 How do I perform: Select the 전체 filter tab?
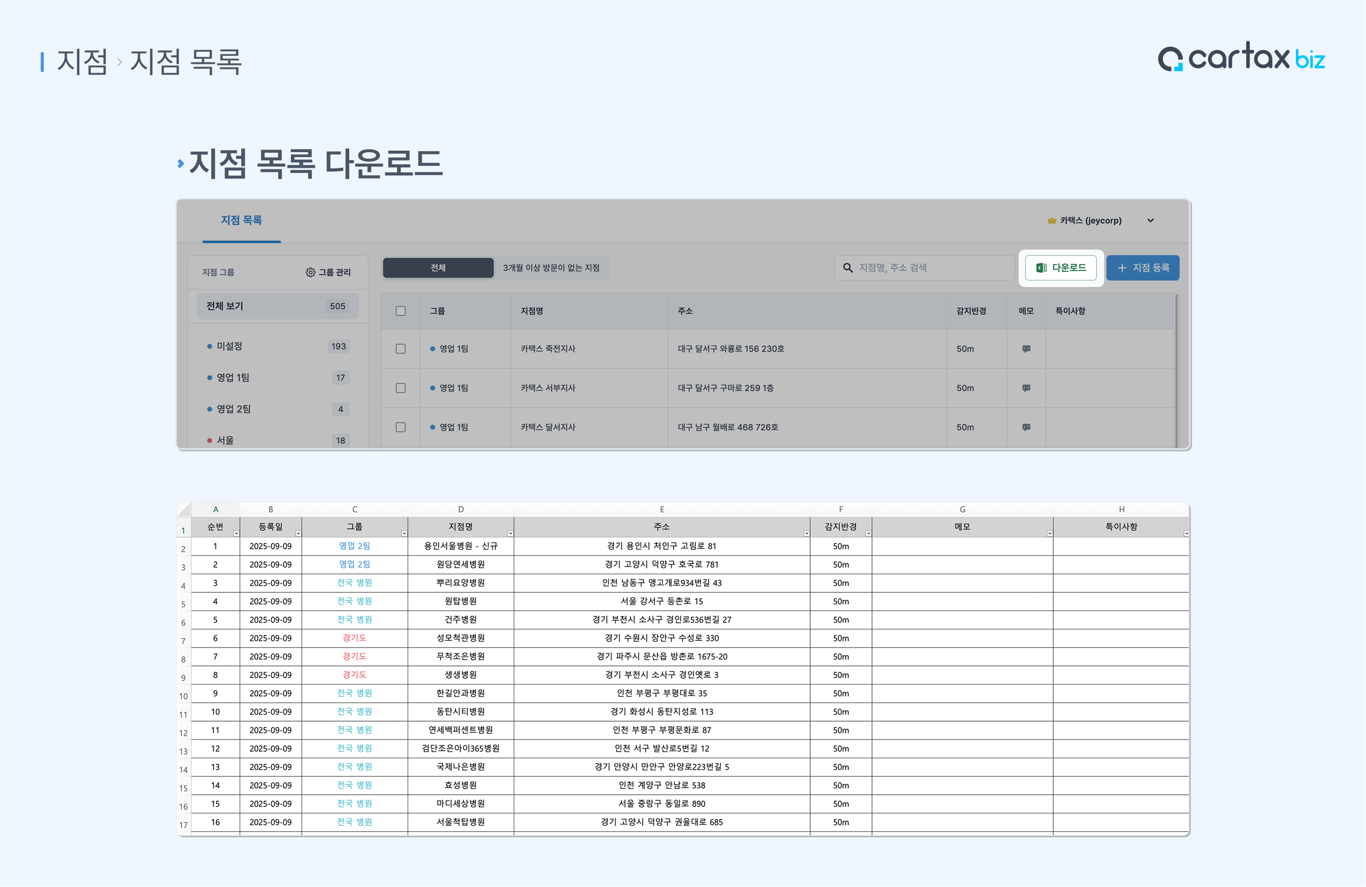pyautogui.click(x=438, y=268)
